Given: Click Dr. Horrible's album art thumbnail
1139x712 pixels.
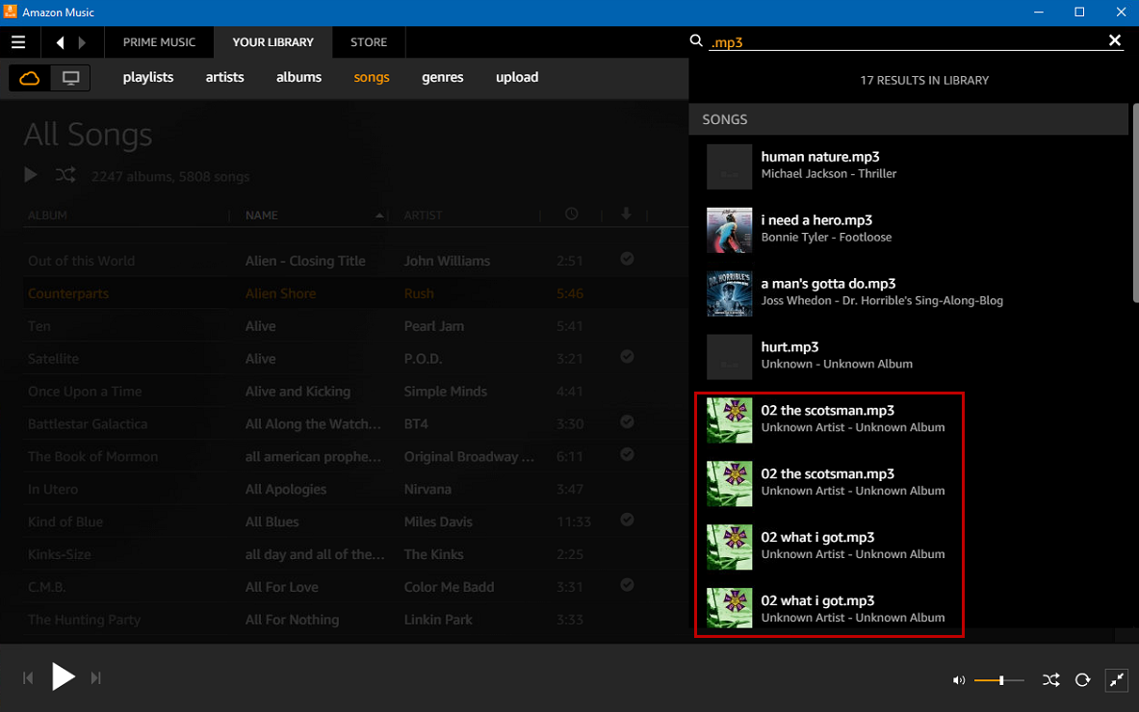Looking at the screenshot, I should [x=729, y=293].
